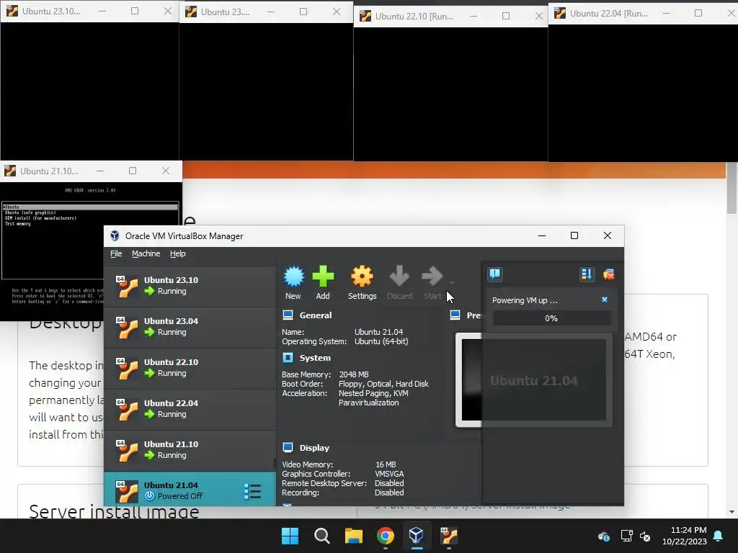
Task: Open the notification bell icon
Action: (719, 536)
